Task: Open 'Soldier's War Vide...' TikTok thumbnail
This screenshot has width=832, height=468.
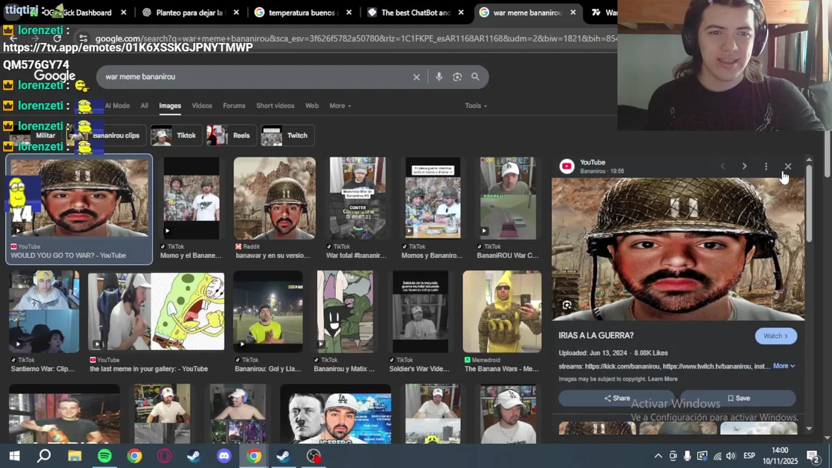Action: 421,311
